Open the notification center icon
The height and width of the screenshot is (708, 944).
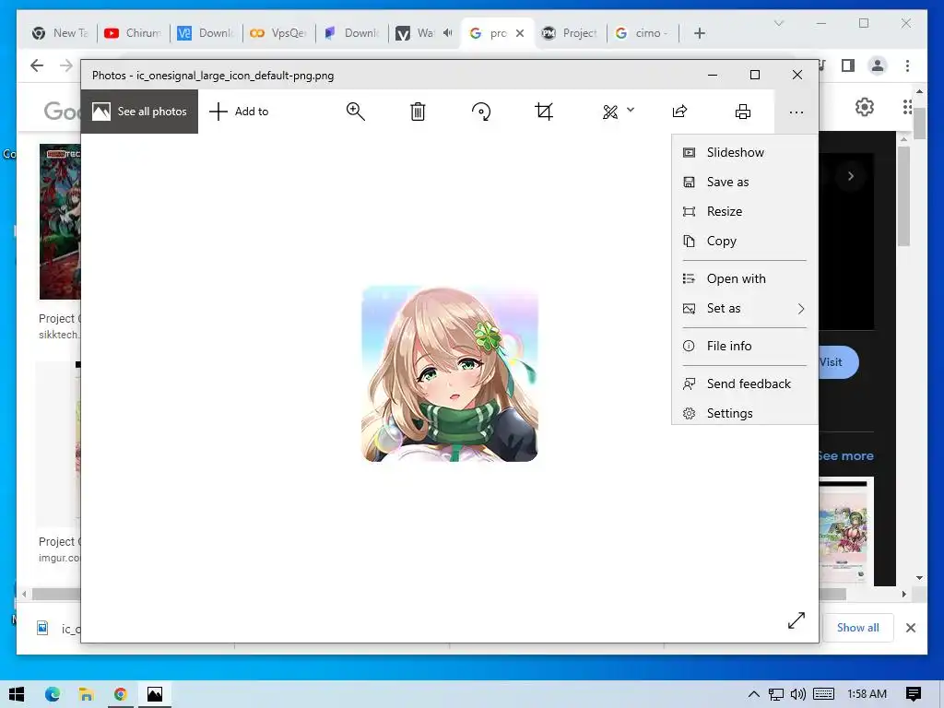[x=914, y=694]
